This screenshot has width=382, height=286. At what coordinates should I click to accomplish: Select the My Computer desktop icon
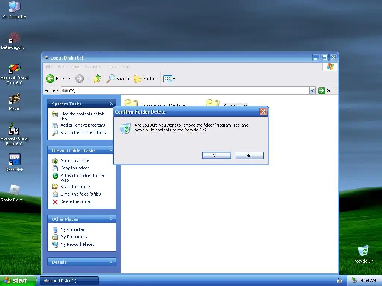(x=15, y=7)
